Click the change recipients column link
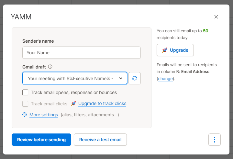This screenshot has width=233, height=159. (165, 79)
